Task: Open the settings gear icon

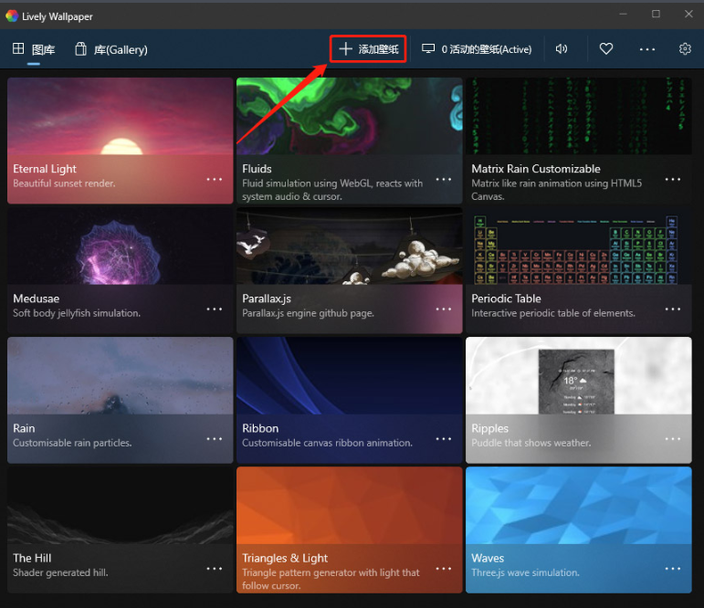Action: [685, 49]
